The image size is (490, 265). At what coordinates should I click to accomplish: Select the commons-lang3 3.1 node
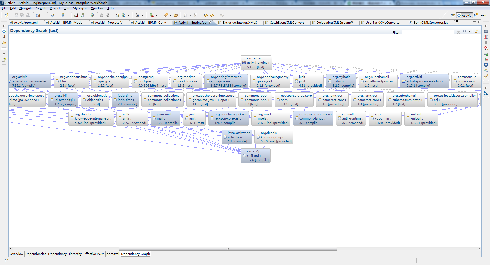313,118
